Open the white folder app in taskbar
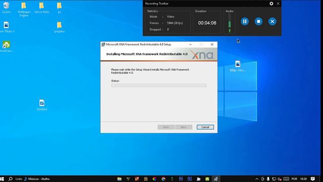The width and height of the screenshot is (323, 182). (198, 179)
